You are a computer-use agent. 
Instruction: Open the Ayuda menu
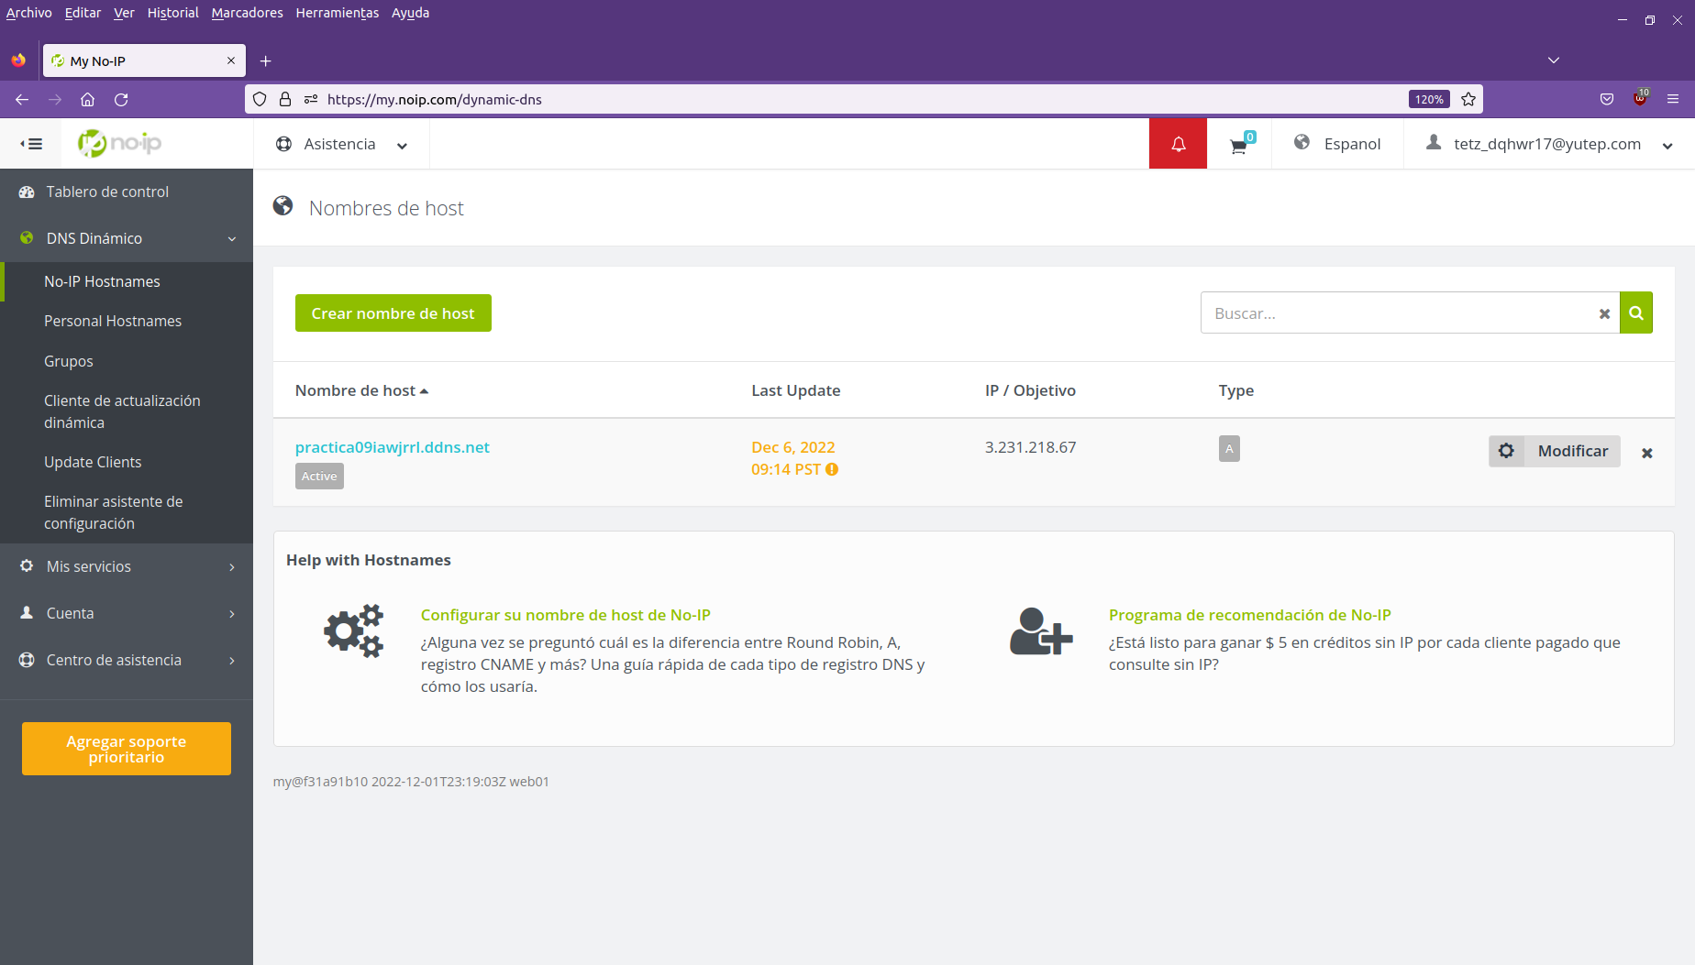[410, 13]
